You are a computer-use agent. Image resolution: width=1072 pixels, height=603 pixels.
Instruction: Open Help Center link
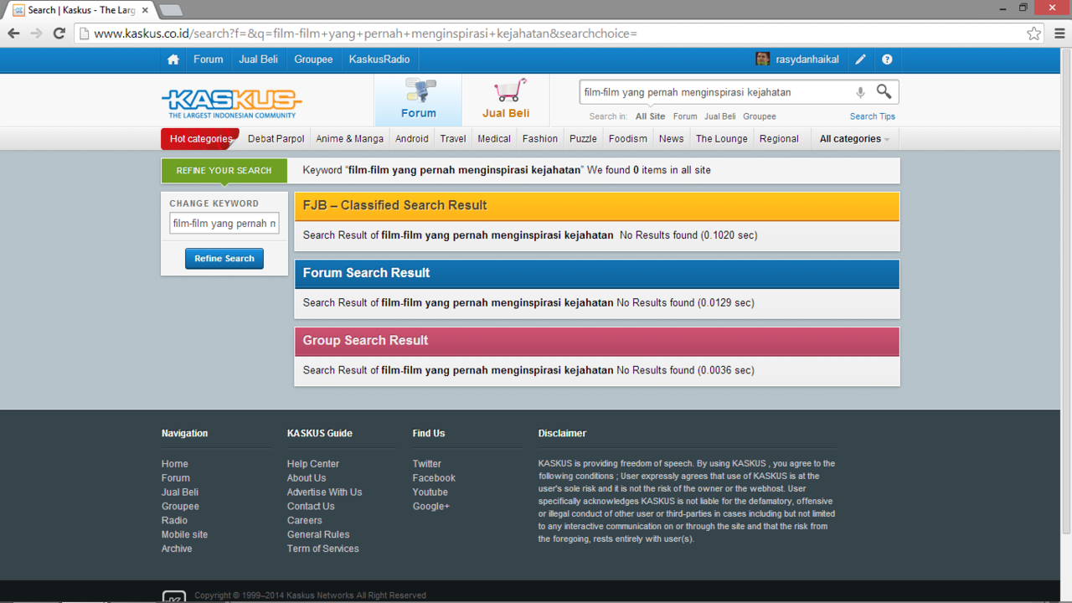[x=313, y=464]
